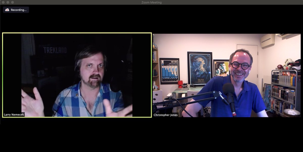This screenshot has width=303, height=152.
Task: Click the cloud icon in Recording indicator
Action: [7, 10]
